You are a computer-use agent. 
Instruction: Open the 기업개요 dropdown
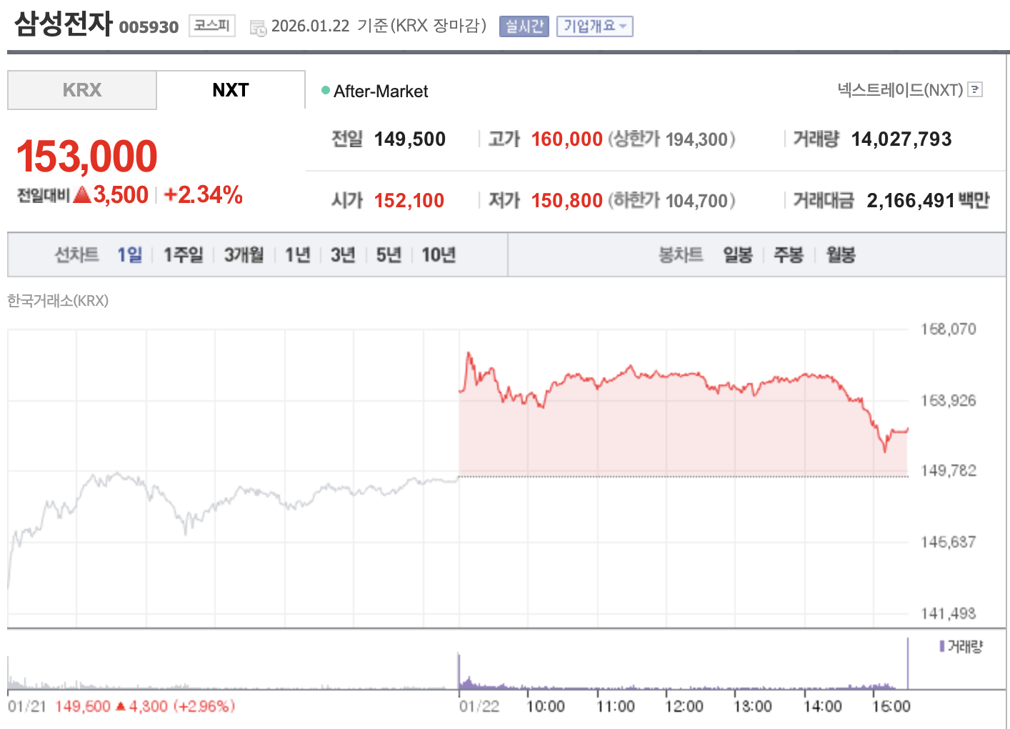(x=594, y=26)
